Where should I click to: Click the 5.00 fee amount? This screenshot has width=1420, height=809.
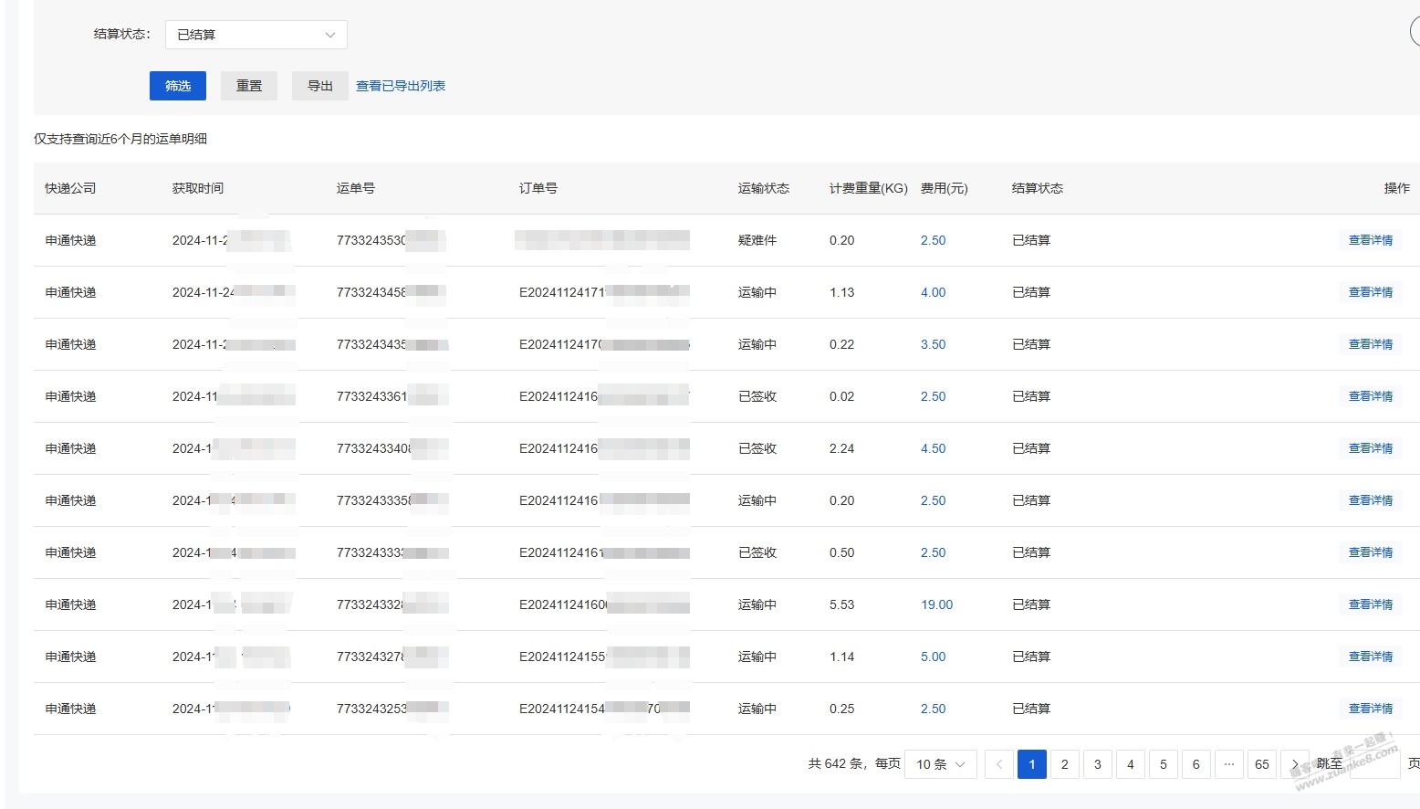[x=933, y=657]
